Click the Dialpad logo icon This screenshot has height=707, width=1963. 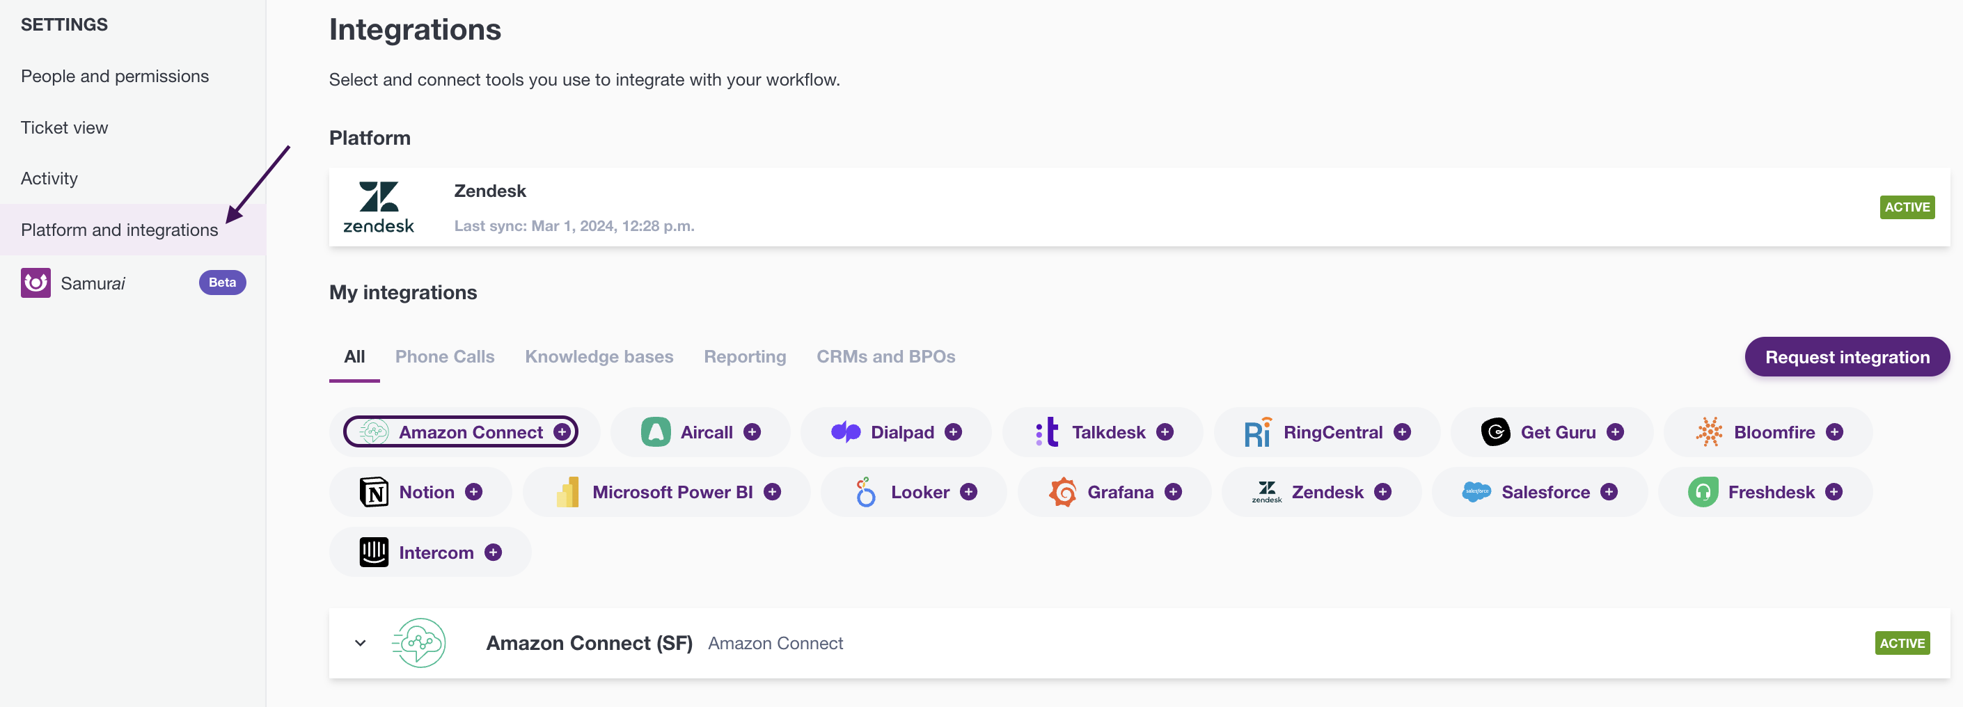tap(846, 432)
